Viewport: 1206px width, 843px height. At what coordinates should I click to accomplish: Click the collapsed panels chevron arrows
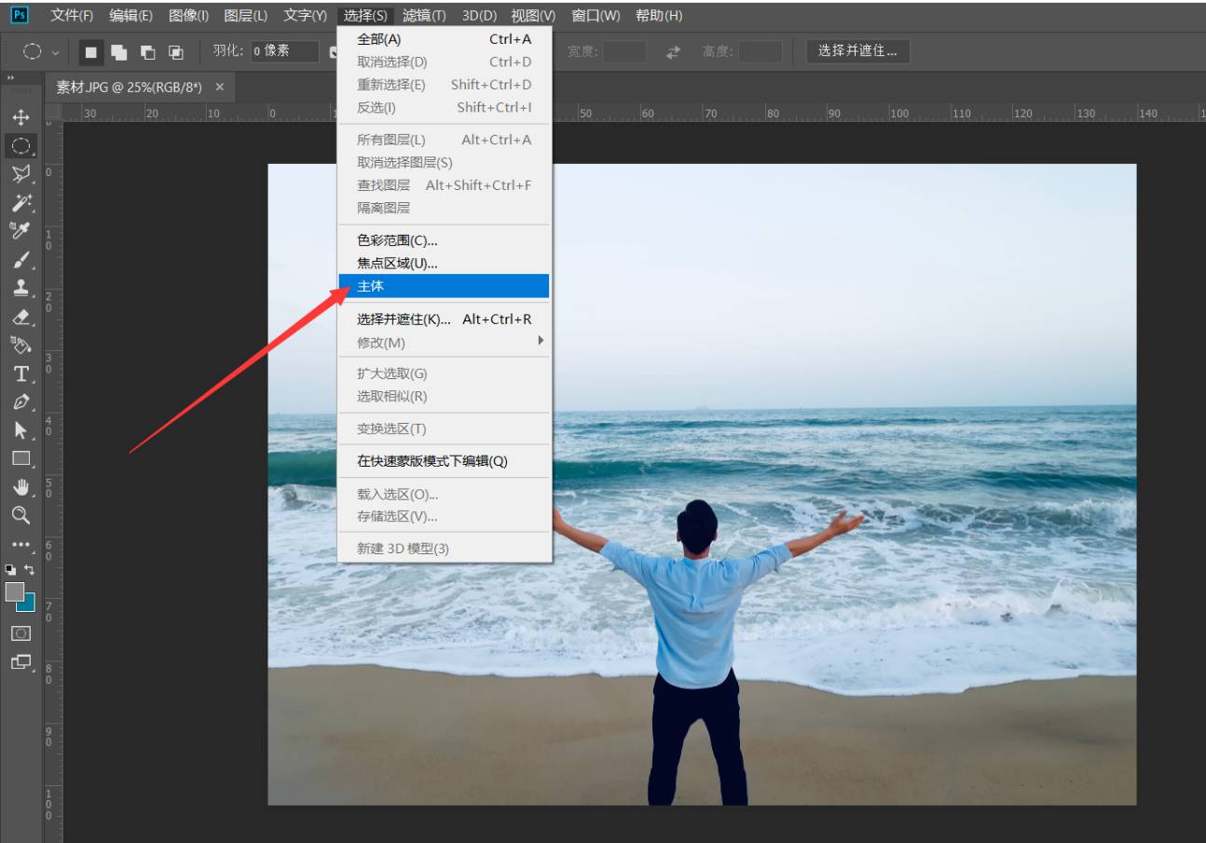(9, 79)
